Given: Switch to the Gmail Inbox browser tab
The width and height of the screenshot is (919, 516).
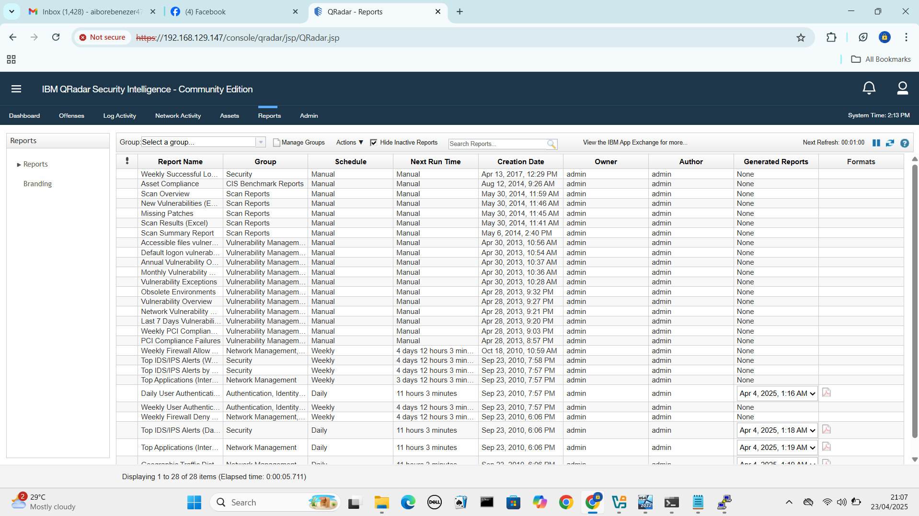Looking at the screenshot, I should 92,11.
